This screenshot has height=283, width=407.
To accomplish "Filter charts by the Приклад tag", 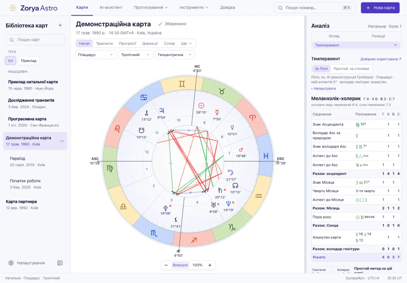I will (28, 61).
